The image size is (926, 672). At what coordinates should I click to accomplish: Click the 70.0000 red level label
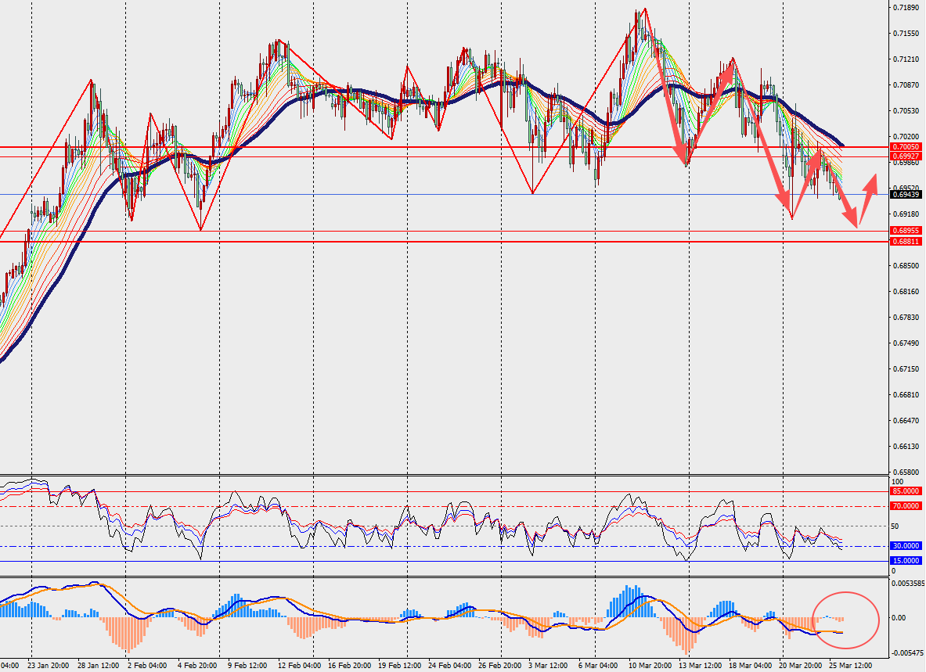905,506
